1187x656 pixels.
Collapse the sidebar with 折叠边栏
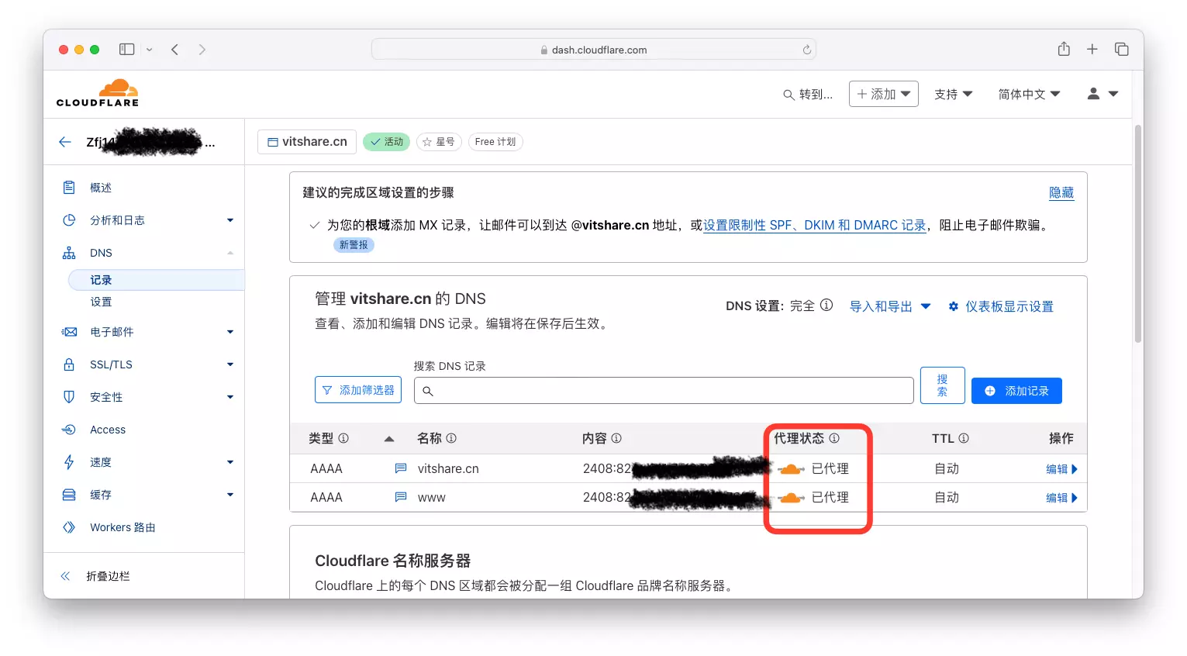click(x=95, y=576)
